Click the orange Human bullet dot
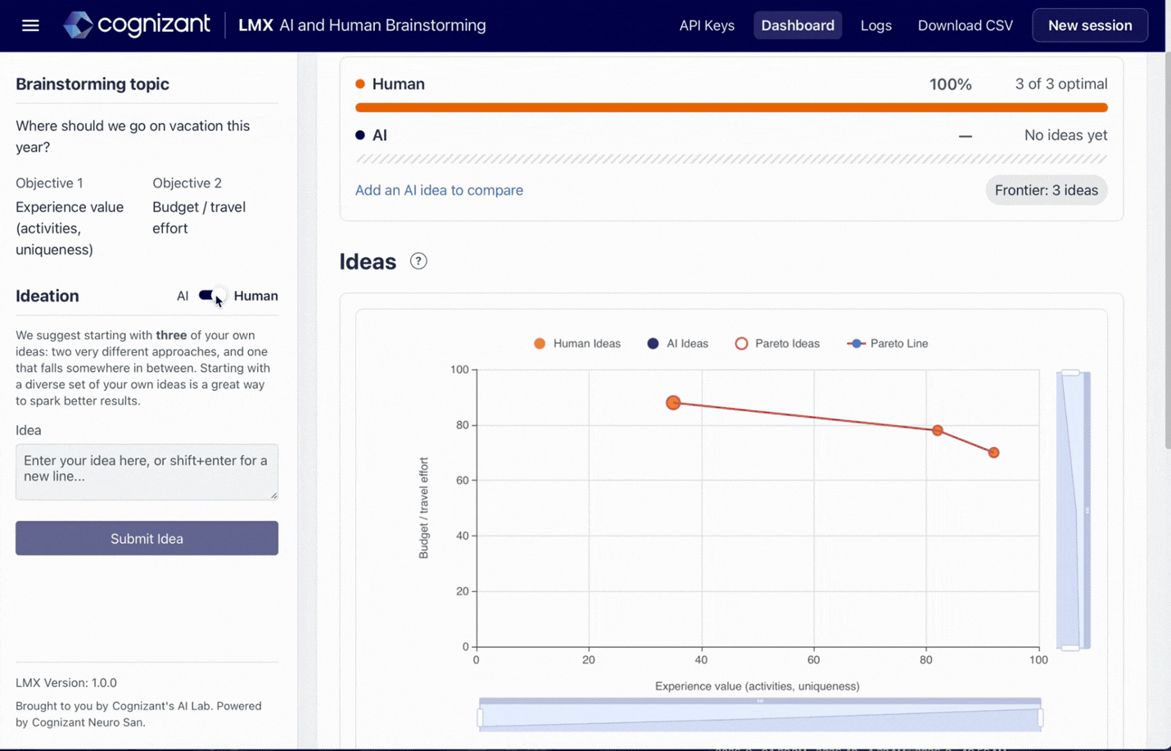 pos(360,84)
